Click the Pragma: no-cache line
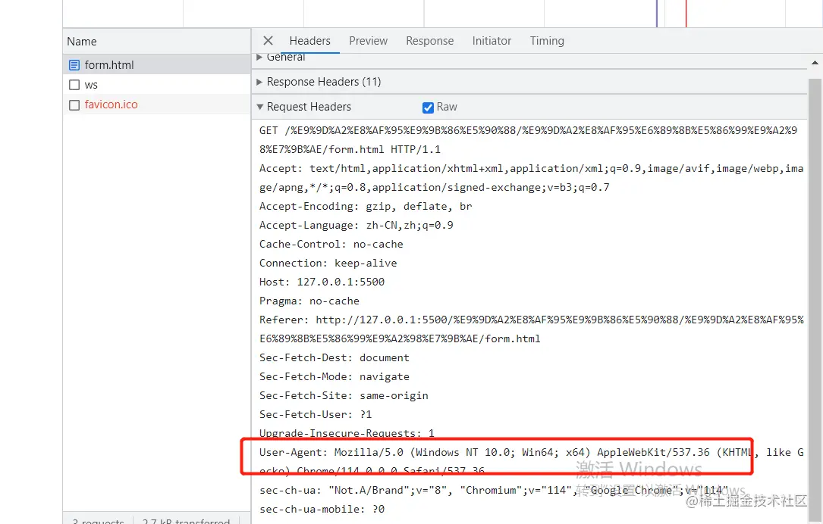Screen dimensions: 823x524 (x=309, y=301)
